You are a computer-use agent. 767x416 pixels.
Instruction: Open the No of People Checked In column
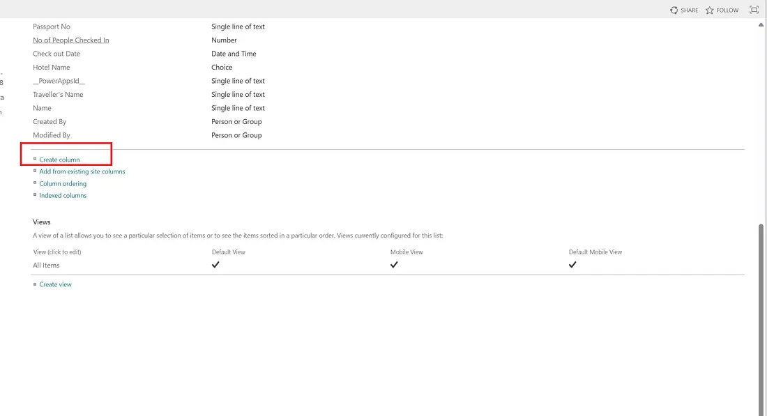[x=70, y=40]
